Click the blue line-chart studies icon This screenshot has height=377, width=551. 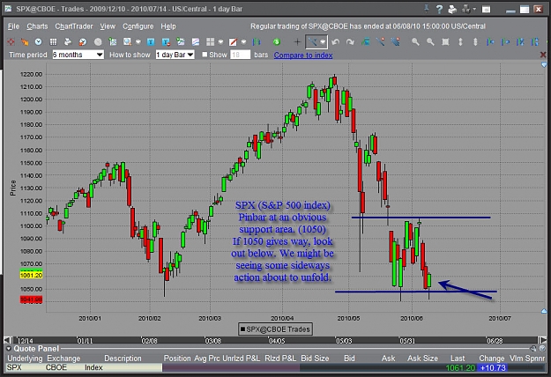(196, 42)
